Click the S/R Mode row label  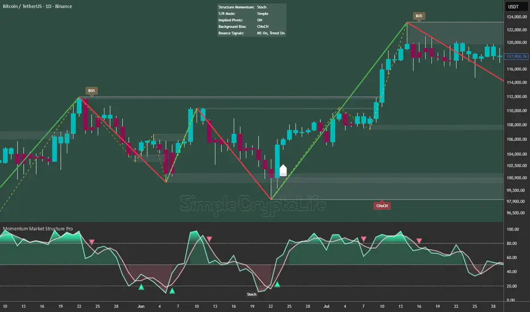[227, 14]
